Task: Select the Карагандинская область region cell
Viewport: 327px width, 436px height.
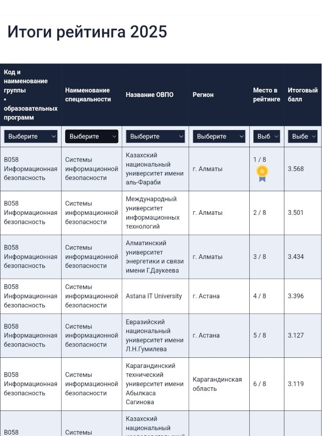Action: click(x=219, y=384)
